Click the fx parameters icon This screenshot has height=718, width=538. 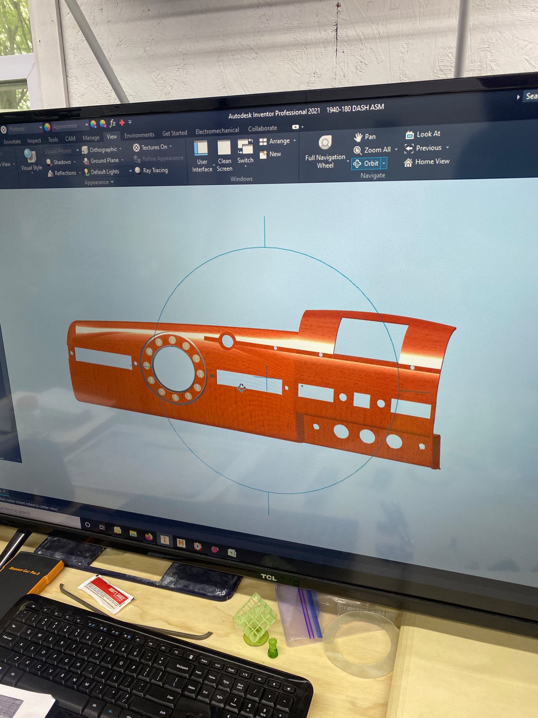pos(112,123)
